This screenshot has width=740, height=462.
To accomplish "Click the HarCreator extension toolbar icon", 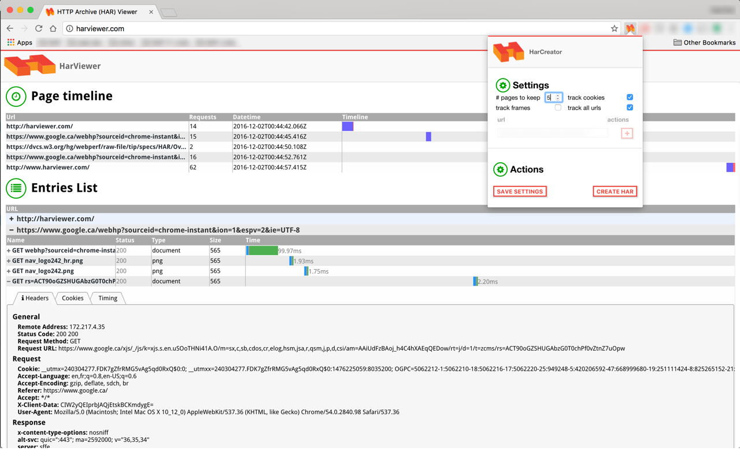I will (x=630, y=28).
